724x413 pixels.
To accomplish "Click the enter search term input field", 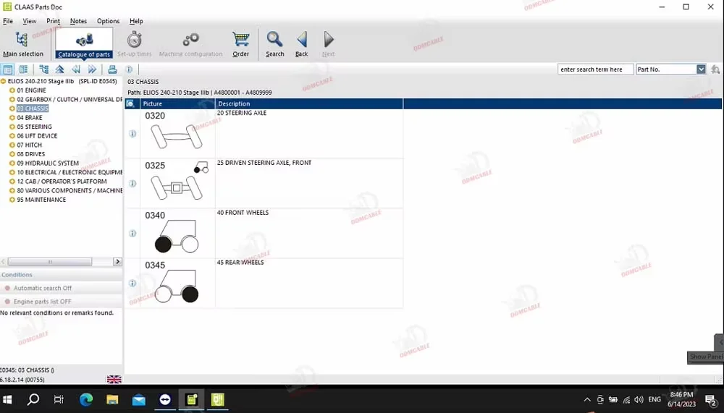I will point(595,69).
